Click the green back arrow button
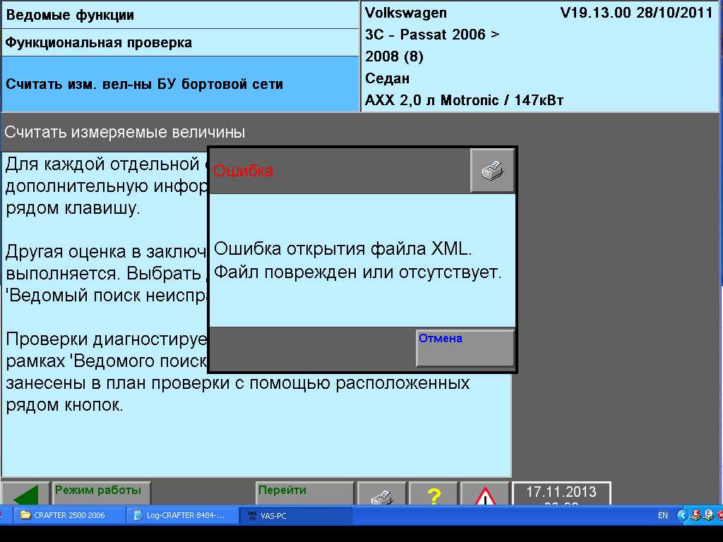This screenshot has height=542, width=723. coord(26,493)
